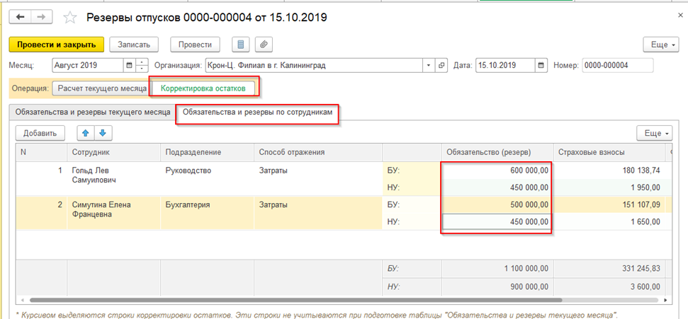Click the 'Добавить' button
Image resolution: width=688 pixels, height=319 pixels.
click(40, 133)
